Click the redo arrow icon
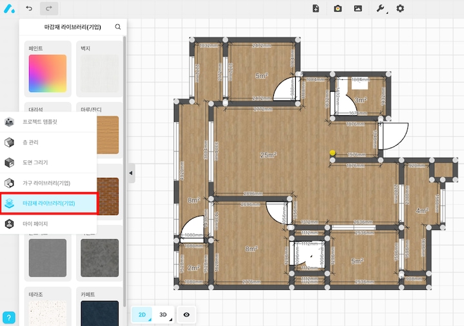The height and width of the screenshot is (326, 464). click(x=48, y=8)
